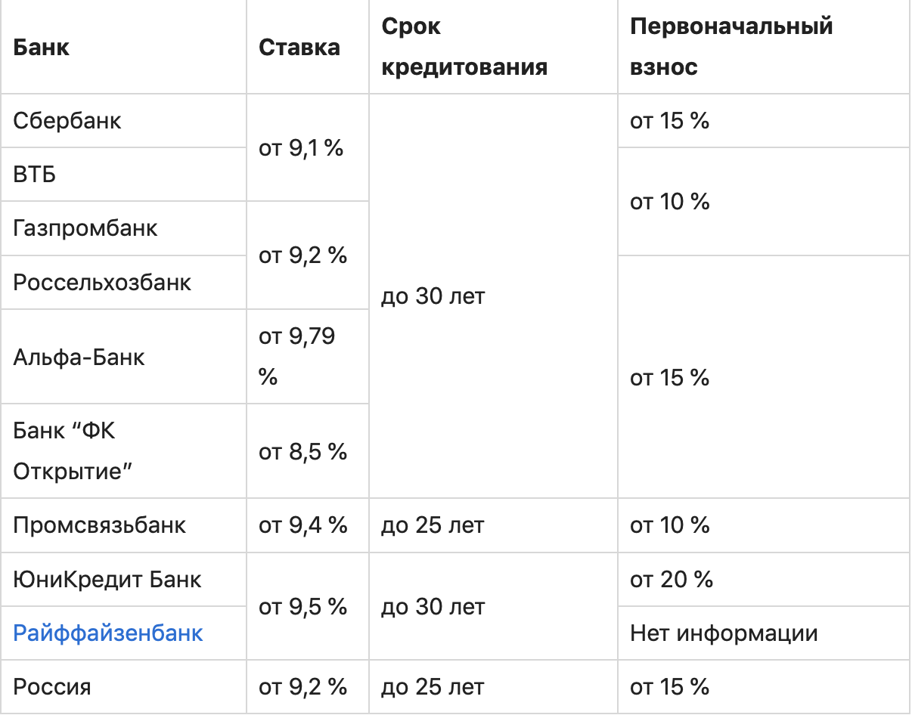Image resolution: width=912 pixels, height=715 pixels.
Task: Click the Первоначальный взнос header
Action: point(731,47)
